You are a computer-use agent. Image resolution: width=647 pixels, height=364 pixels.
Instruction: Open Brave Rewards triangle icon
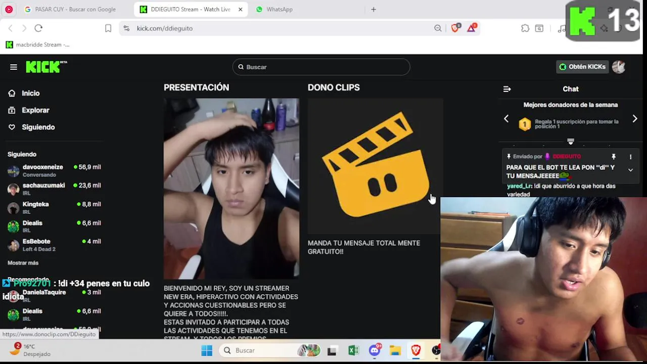click(x=472, y=28)
